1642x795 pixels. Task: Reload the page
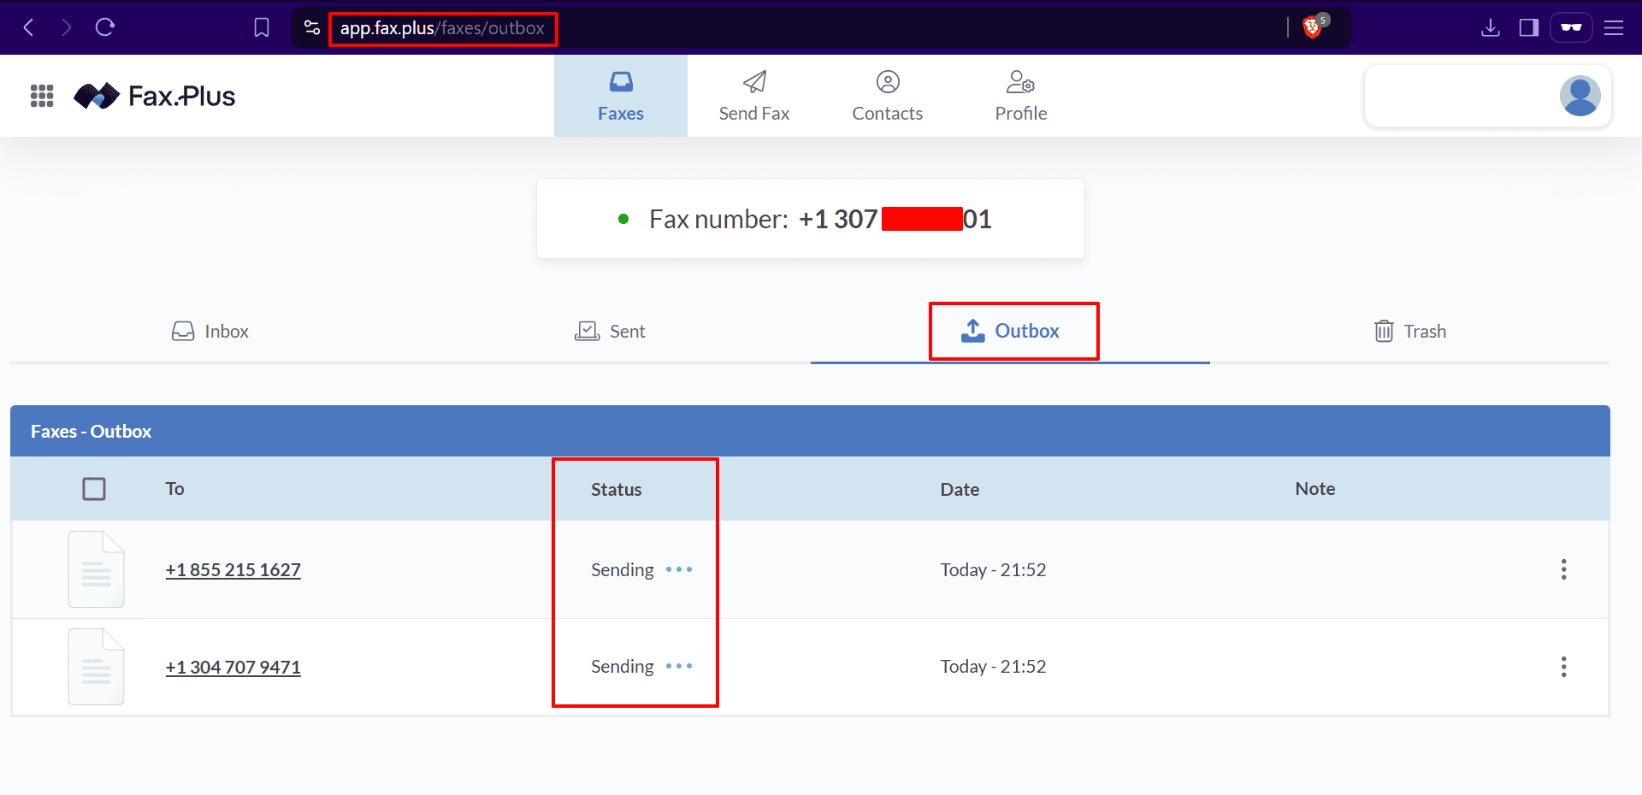pyautogui.click(x=105, y=27)
